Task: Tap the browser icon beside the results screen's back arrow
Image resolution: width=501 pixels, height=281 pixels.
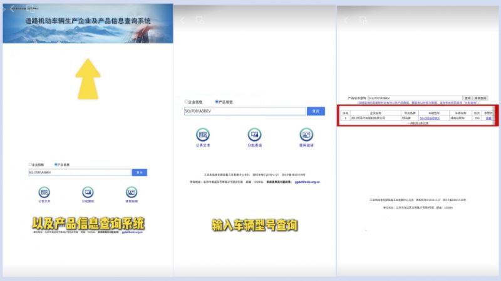Action: pos(363,21)
